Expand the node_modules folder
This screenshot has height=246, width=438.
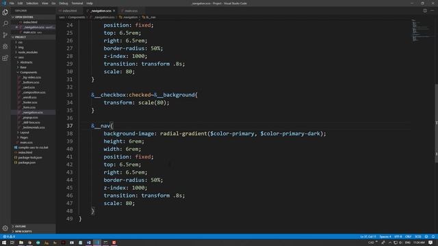(27, 53)
